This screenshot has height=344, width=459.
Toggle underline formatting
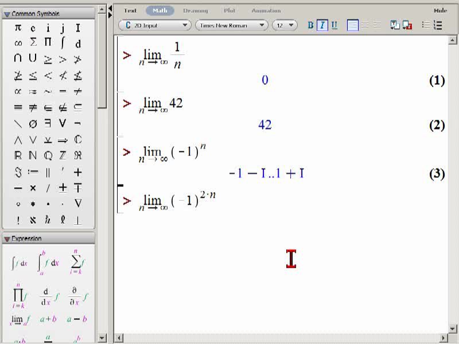click(x=334, y=25)
